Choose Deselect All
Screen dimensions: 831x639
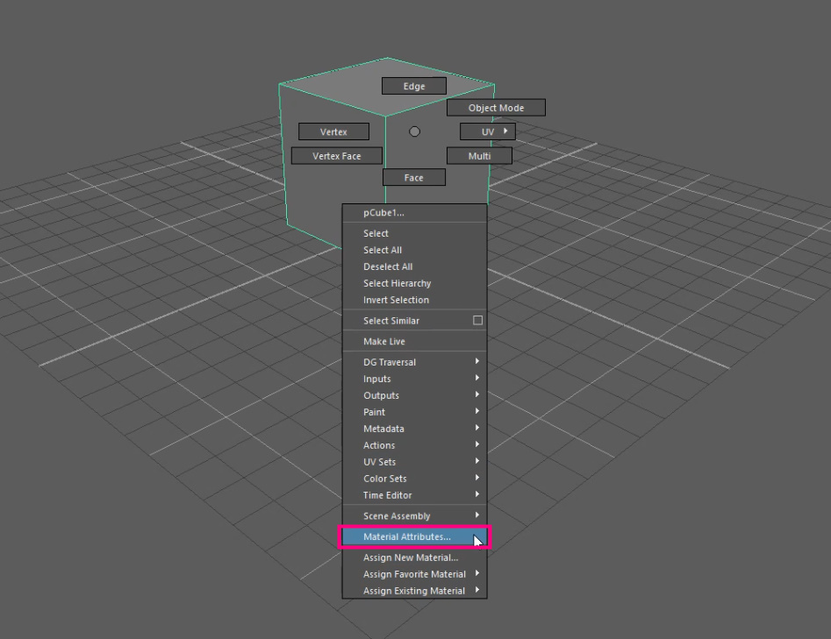pos(414,266)
